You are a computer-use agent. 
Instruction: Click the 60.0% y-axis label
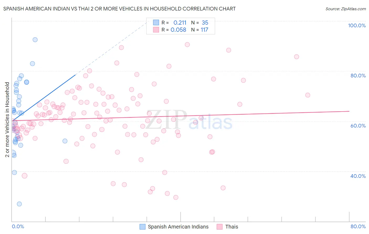(x=358, y=126)
